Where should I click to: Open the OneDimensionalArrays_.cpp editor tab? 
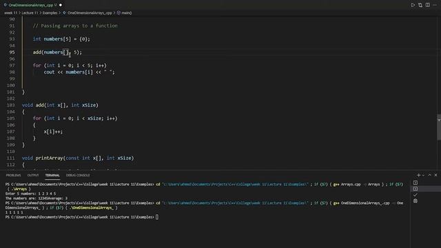click(x=30, y=5)
